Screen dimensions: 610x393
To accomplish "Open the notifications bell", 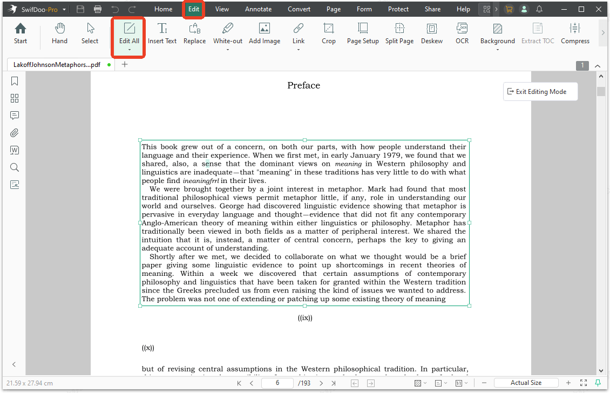I will tap(539, 9).
